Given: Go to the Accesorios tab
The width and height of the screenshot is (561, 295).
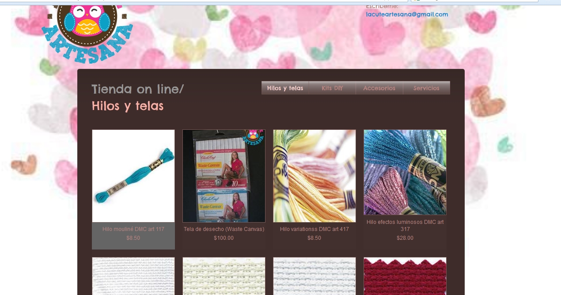Looking at the screenshot, I should 379,88.
